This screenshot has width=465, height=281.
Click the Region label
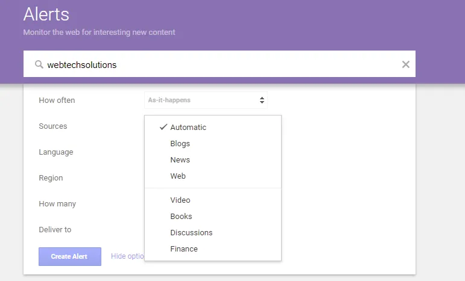(51, 178)
